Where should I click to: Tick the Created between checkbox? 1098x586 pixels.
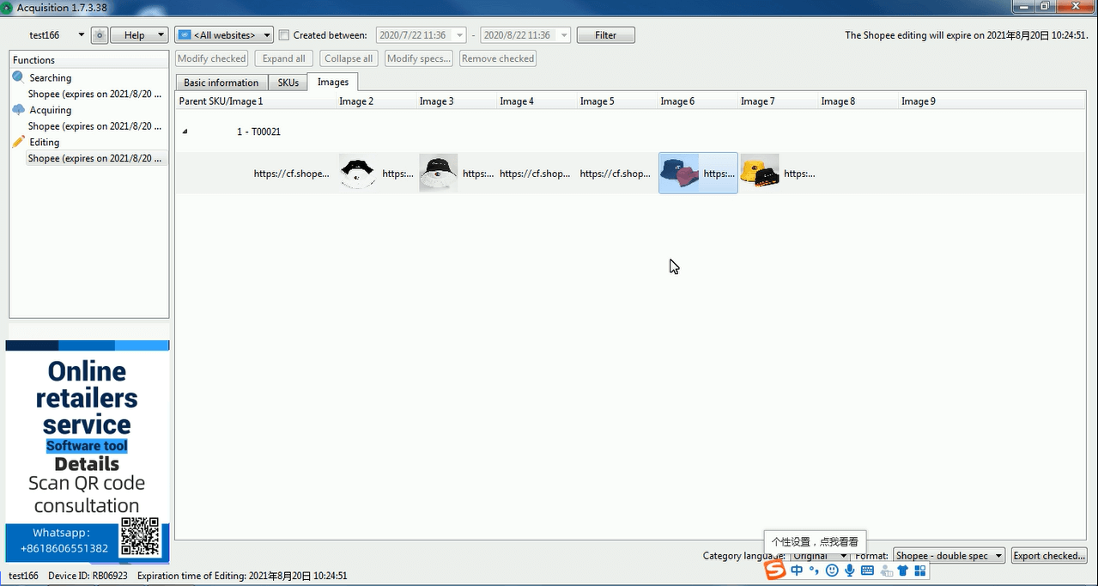coord(284,35)
